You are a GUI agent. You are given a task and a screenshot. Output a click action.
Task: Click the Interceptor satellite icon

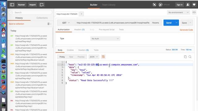pyautogui.click(x=154, y=5)
